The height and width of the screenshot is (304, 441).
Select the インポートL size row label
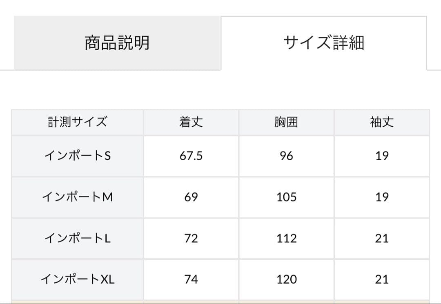click(78, 237)
